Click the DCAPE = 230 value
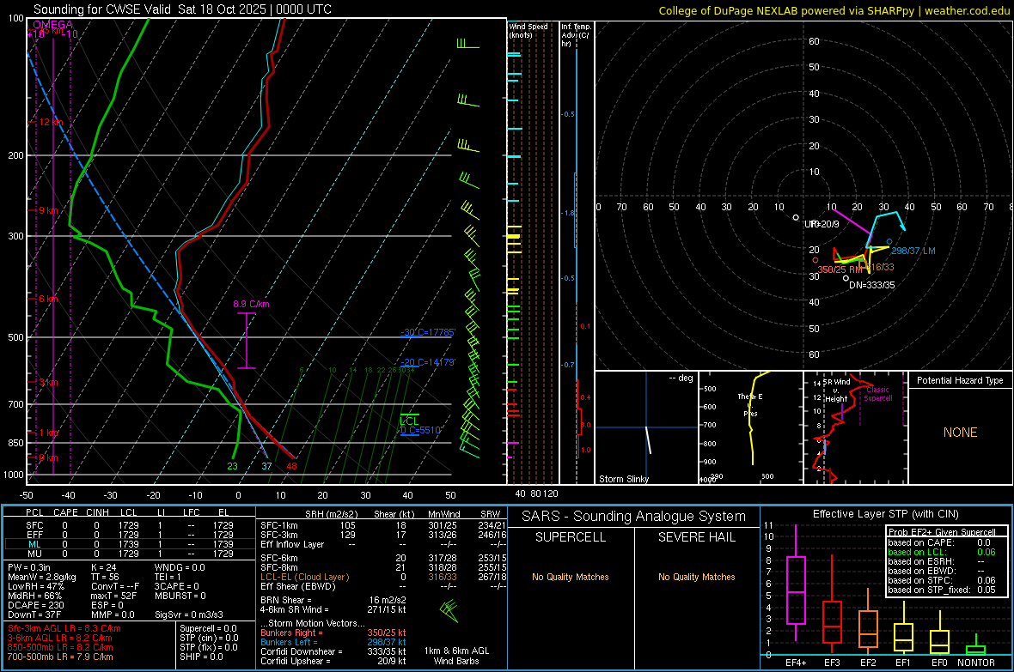1014x672 pixels. pos(35,605)
